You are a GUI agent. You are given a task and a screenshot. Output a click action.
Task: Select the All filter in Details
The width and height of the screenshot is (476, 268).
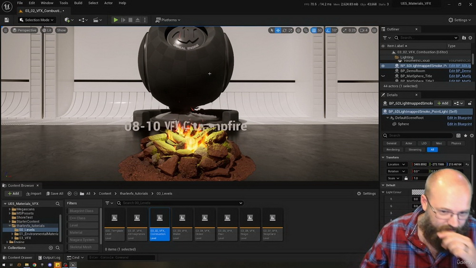(x=432, y=149)
